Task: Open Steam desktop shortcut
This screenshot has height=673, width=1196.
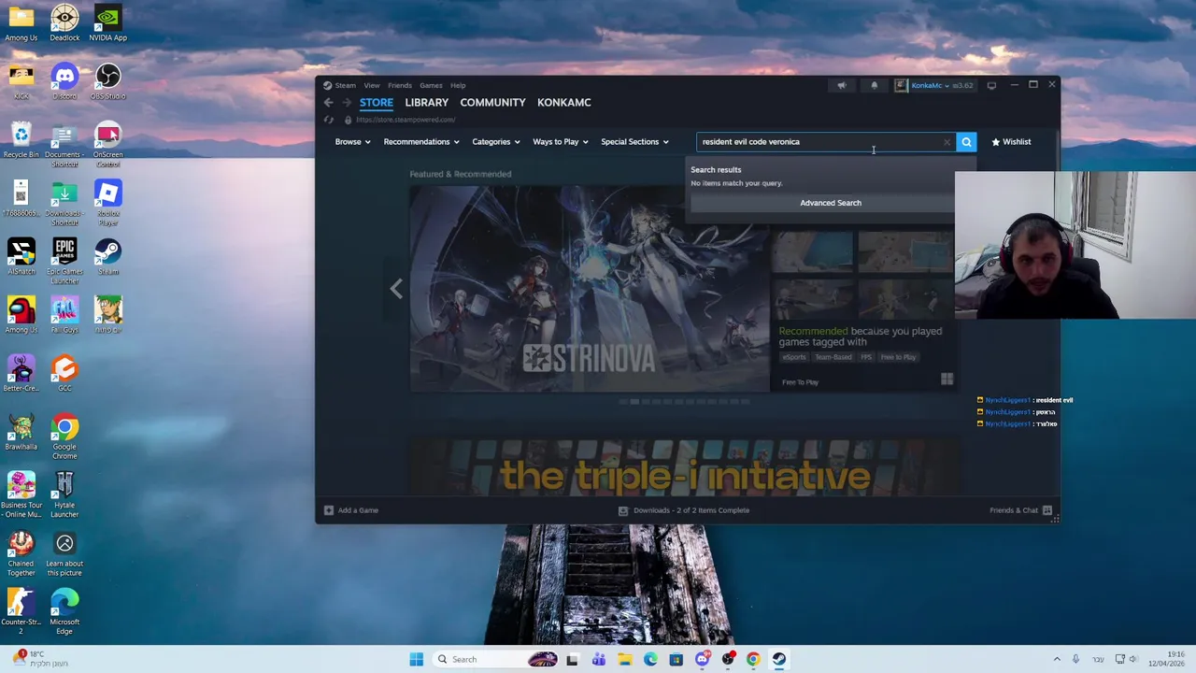Action: (x=108, y=257)
